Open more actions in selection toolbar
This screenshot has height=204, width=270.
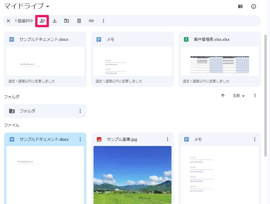coord(104,21)
